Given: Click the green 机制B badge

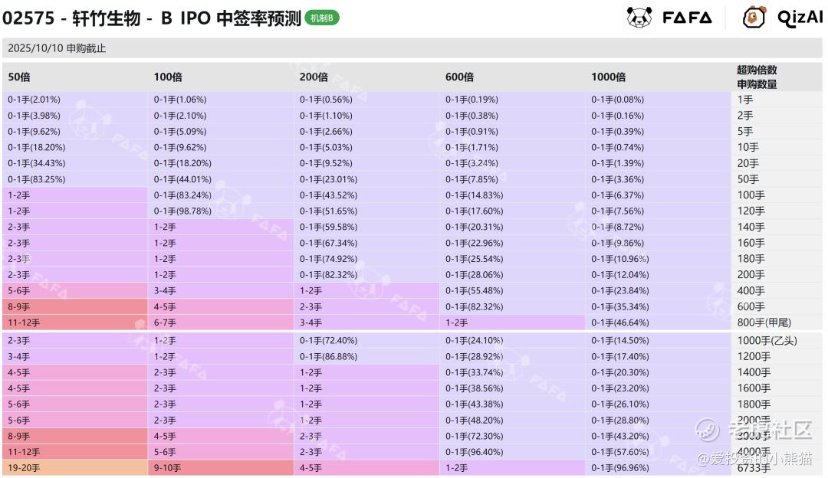Looking at the screenshot, I should [x=322, y=18].
